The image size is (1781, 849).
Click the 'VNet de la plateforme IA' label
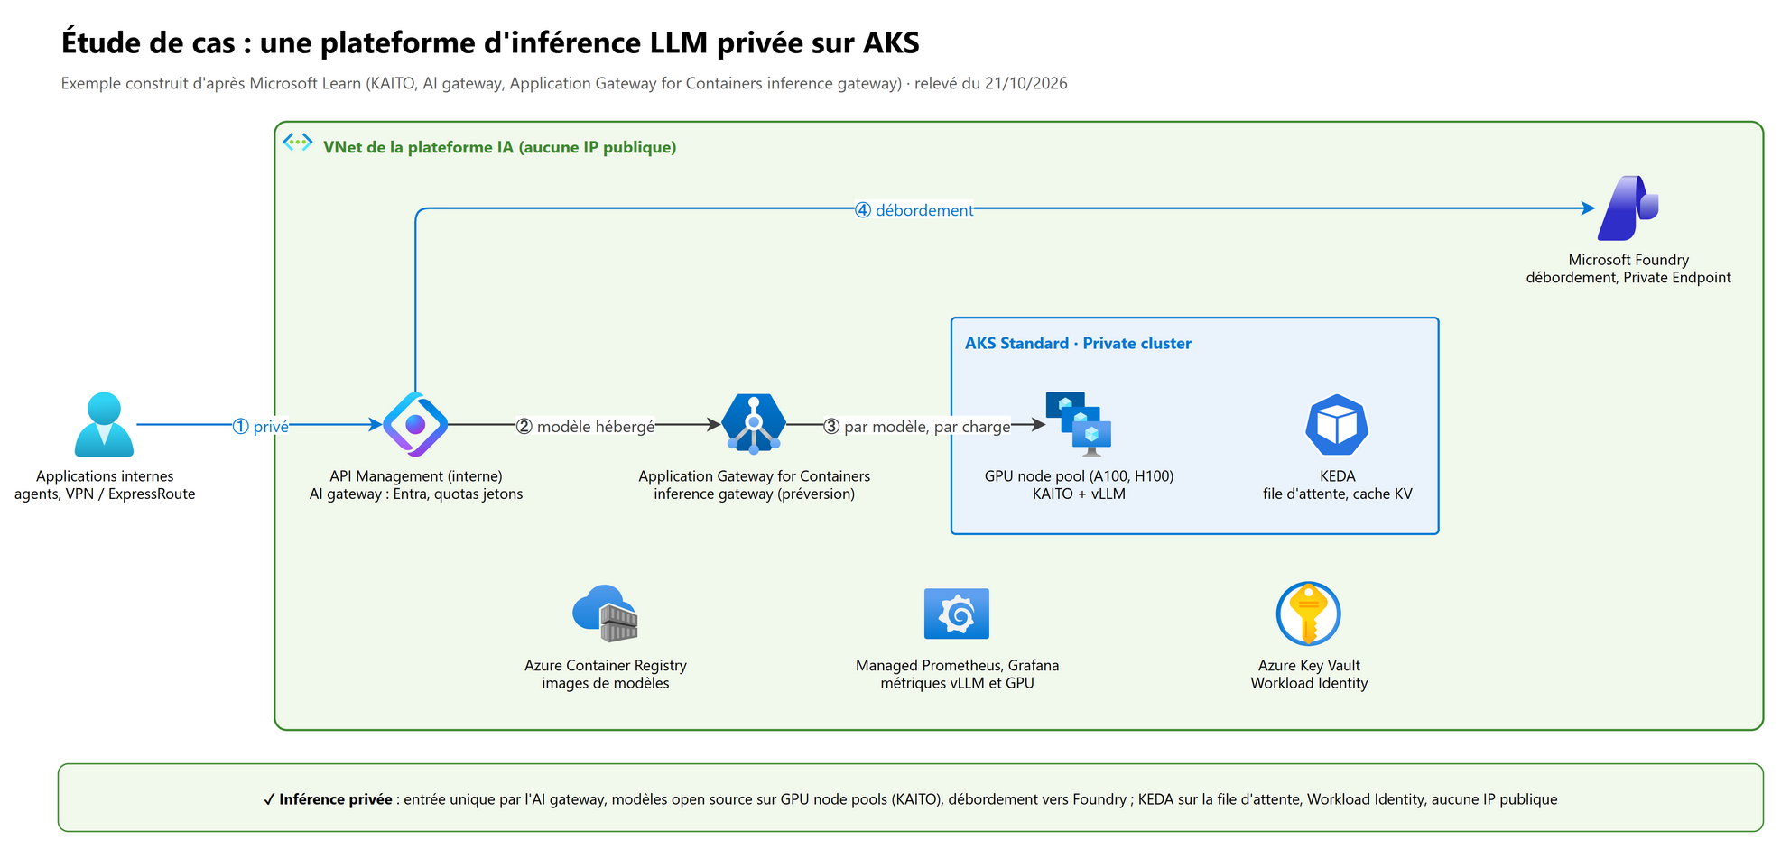tap(499, 147)
